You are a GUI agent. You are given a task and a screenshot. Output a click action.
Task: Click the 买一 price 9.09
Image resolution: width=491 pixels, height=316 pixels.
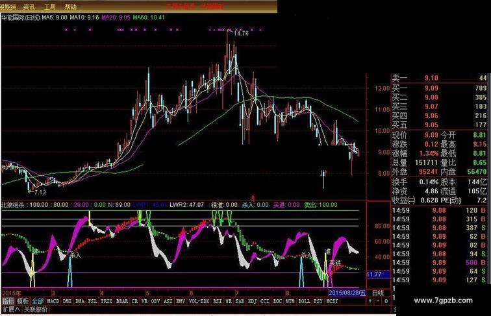[x=431, y=88]
